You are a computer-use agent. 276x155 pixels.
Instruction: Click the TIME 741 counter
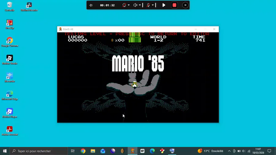(x=199, y=39)
